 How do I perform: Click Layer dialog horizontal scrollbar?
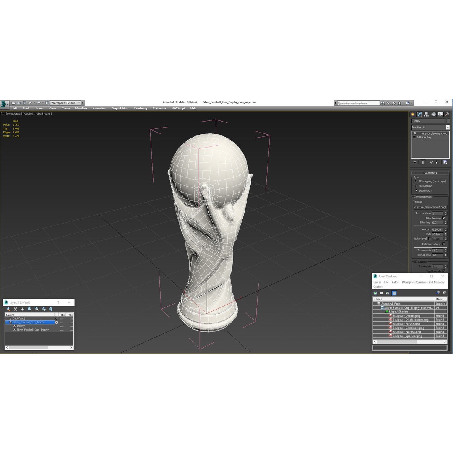[39, 348]
